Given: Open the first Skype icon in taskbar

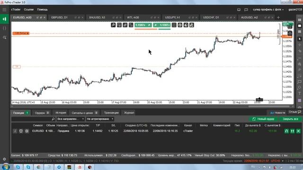Looking at the screenshot, I should [18, 167].
